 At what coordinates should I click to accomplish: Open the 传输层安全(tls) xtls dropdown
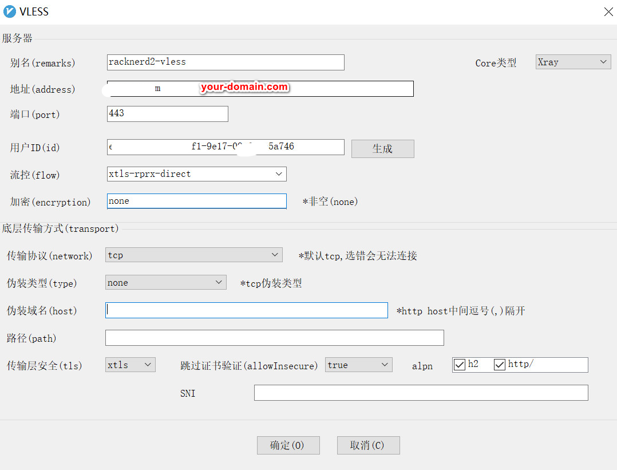click(130, 365)
